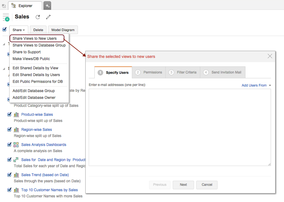Switch to the Filter Criteria step tab

183,72
